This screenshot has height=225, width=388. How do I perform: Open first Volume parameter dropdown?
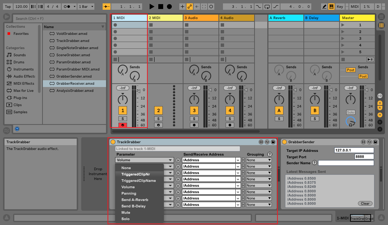coord(144,160)
